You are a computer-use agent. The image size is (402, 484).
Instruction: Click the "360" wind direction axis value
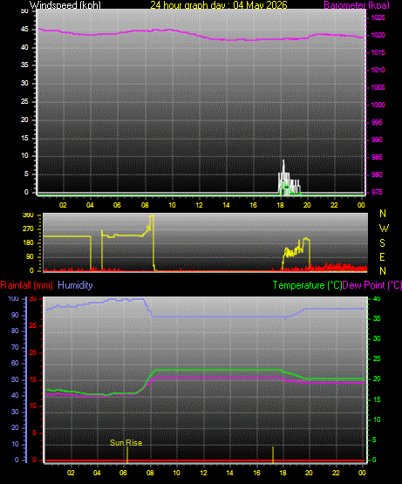[x=28, y=215]
